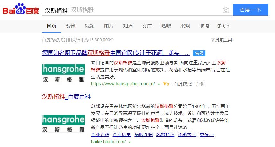Image resolution: width=275 pixels, height=147 pixels.
Task: Switch to the 资讯 tab
Action: 71,26
